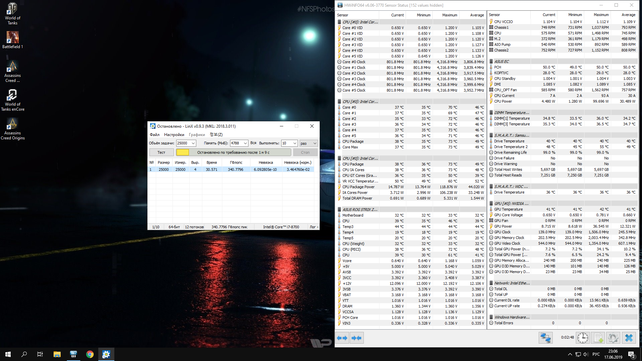Viewport: 642px width, 361px height.
Task: Reset the sensor timer clock icon
Action: [583, 338]
